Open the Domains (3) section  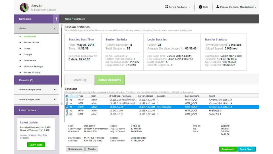click(36, 80)
